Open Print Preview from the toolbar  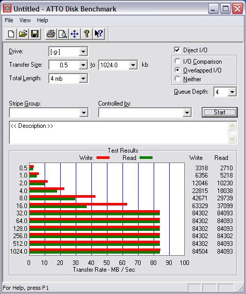tap(63, 34)
